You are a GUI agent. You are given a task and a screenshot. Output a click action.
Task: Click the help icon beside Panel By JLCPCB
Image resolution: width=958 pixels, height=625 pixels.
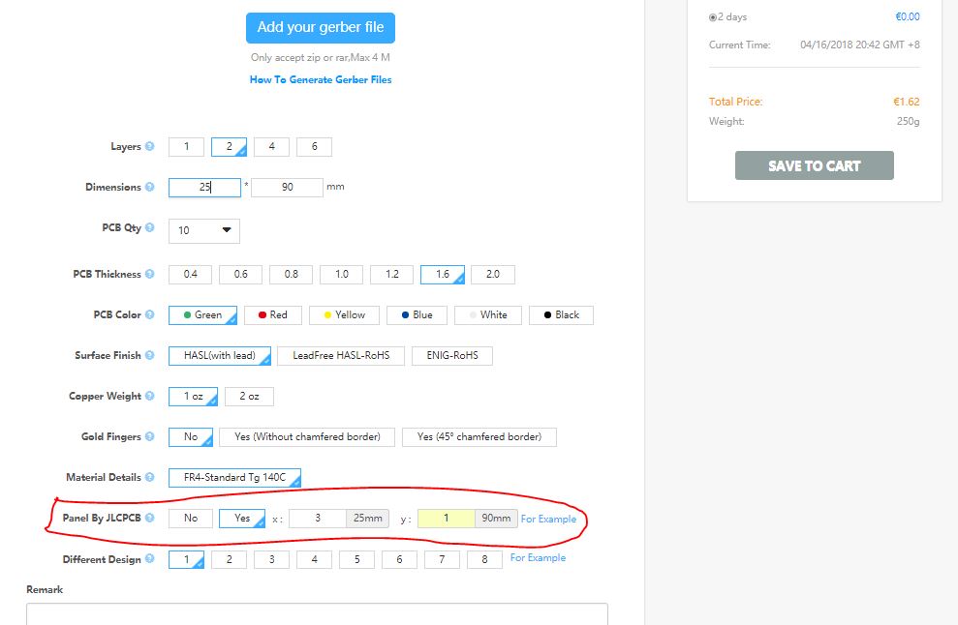click(150, 519)
